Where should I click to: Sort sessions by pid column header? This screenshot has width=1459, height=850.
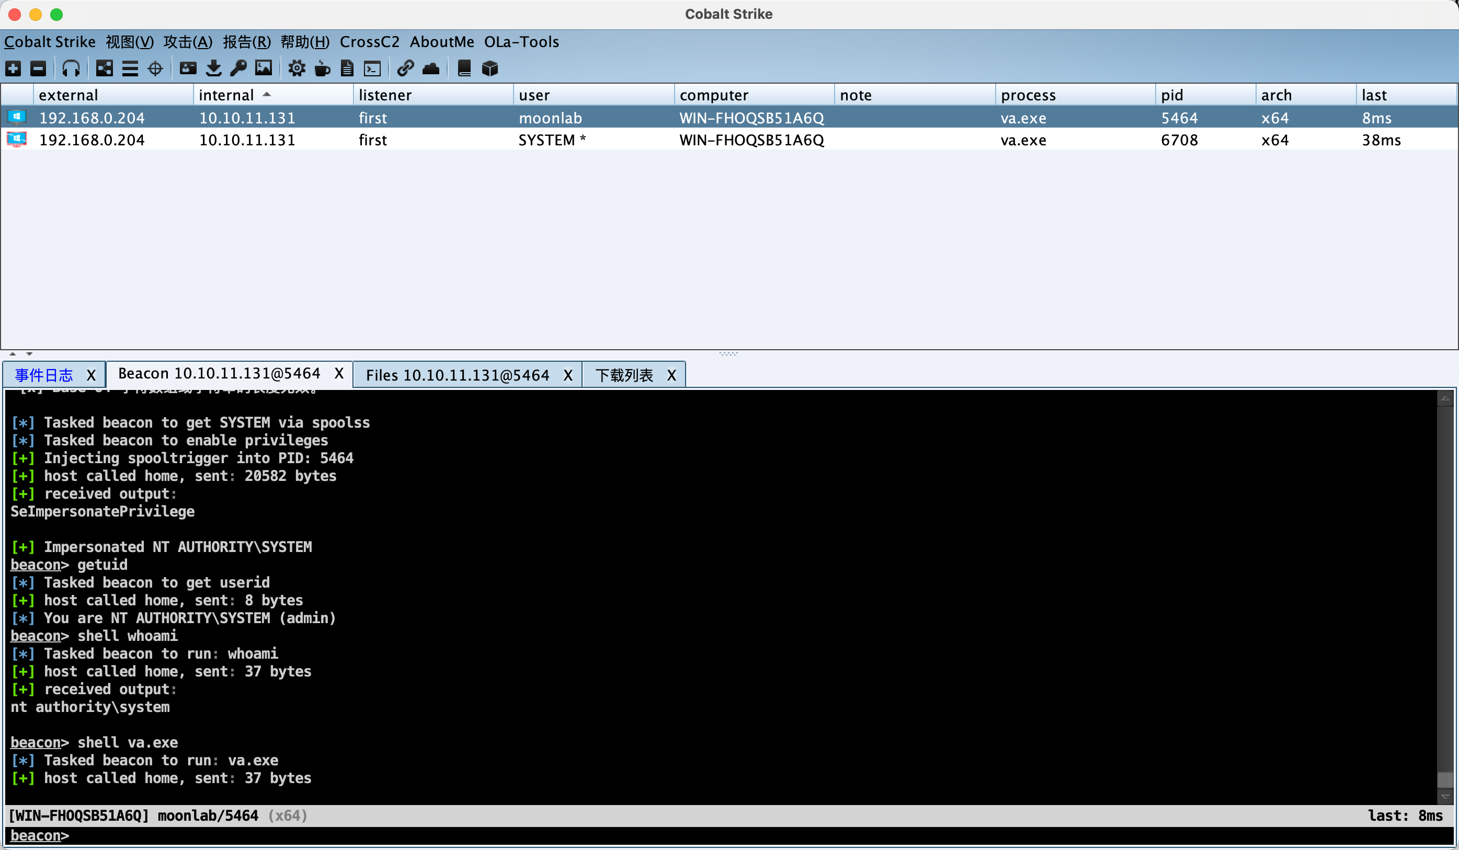tap(1172, 95)
